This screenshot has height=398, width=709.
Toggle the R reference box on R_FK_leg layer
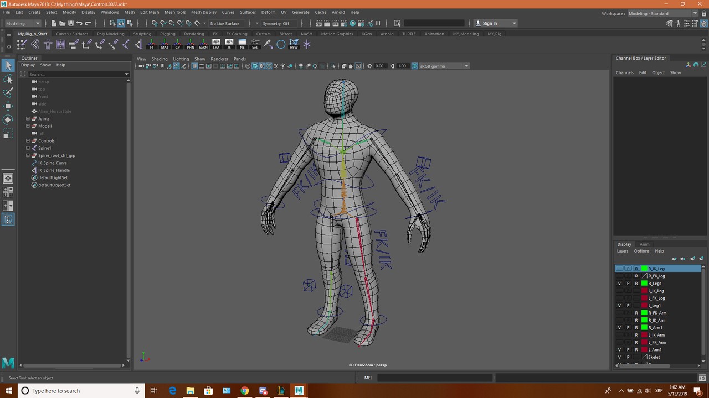[636, 276]
